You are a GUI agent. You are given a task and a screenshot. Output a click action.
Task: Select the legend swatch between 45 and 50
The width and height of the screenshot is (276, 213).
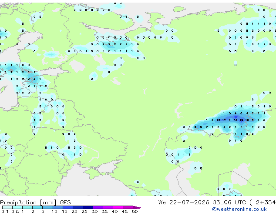[x=128, y=207]
